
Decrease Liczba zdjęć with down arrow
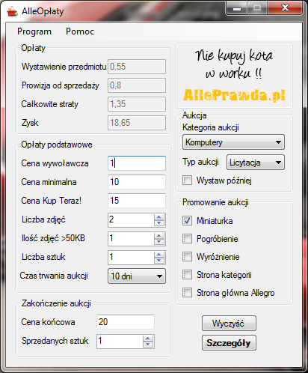coord(159,223)
